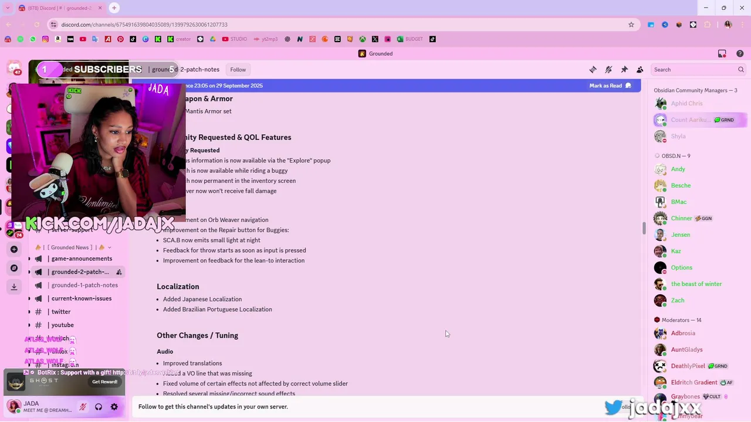The width and height of the screenshot is (751, 422).
Task: Open the current-known-issues channel
Action: point(77,298)
